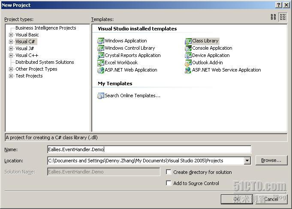Click the Location path field
Viewport: 292px width, 209px height.
(x=146, y=161)
